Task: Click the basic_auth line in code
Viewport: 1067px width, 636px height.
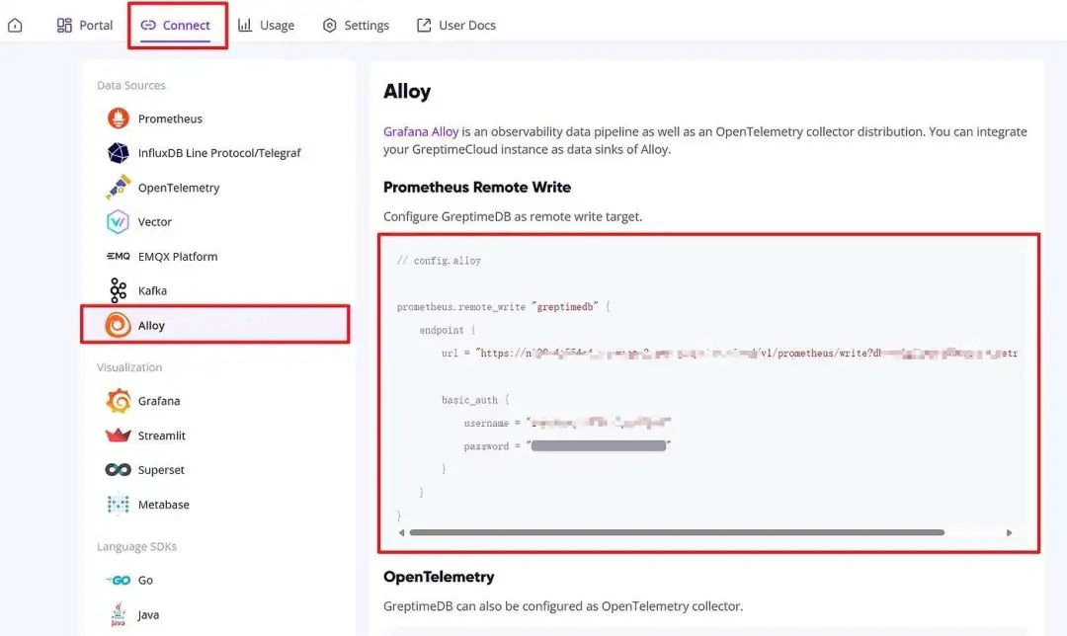Action: click(x=475, y=400)
